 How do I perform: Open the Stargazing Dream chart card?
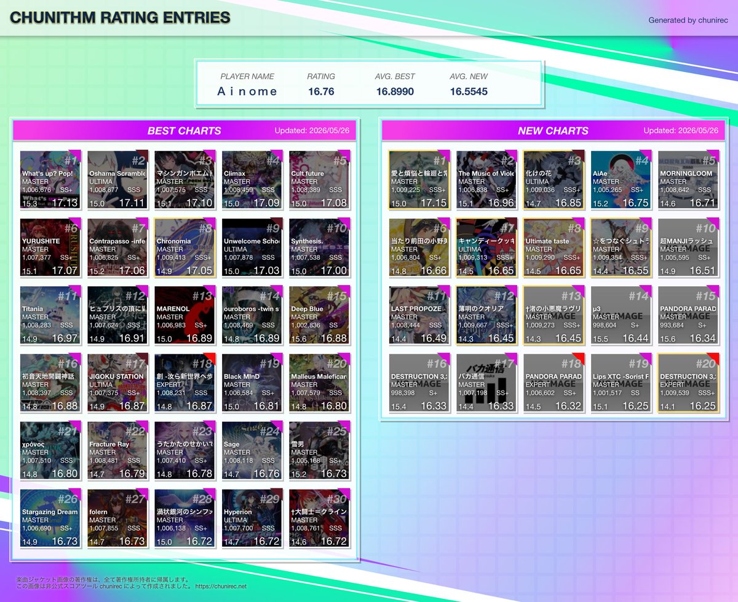[50, 518]
